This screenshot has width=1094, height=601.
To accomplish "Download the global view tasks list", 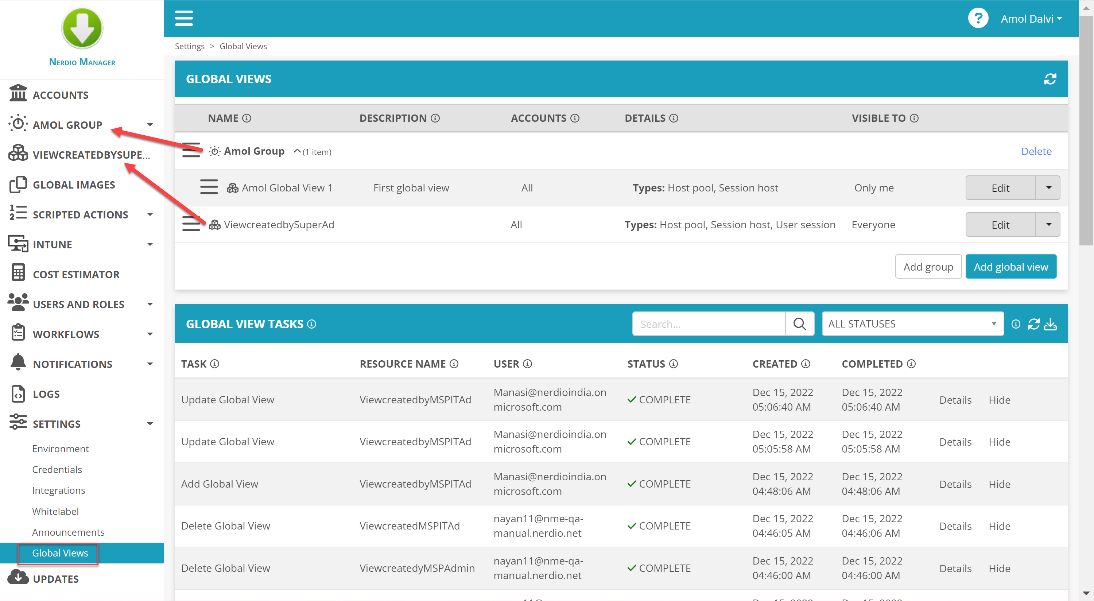I will pos(1050,324).
